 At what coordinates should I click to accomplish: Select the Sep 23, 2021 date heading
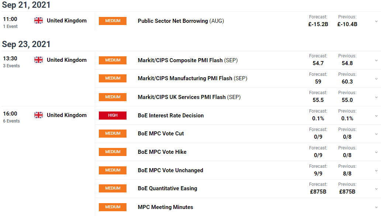26,44
